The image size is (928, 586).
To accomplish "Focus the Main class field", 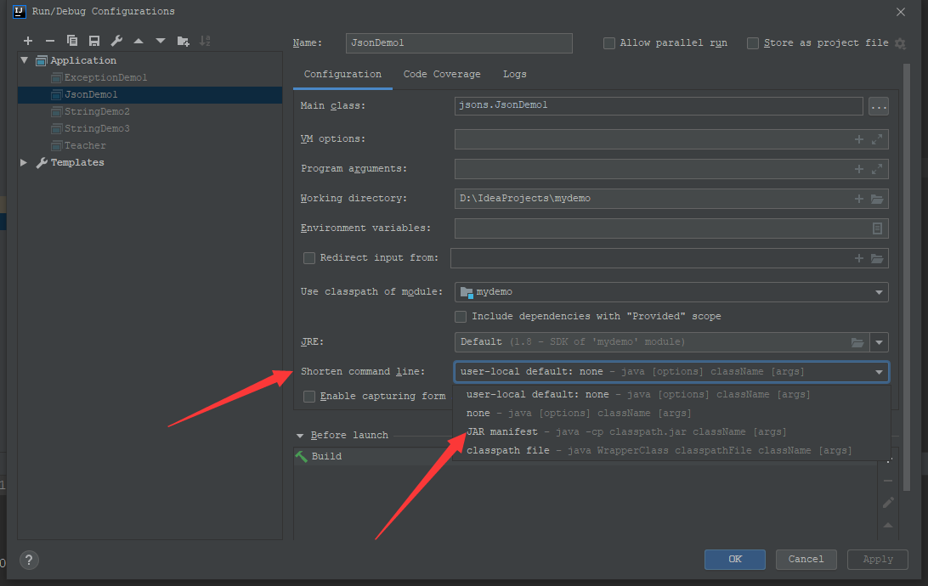I will [658, 106].
